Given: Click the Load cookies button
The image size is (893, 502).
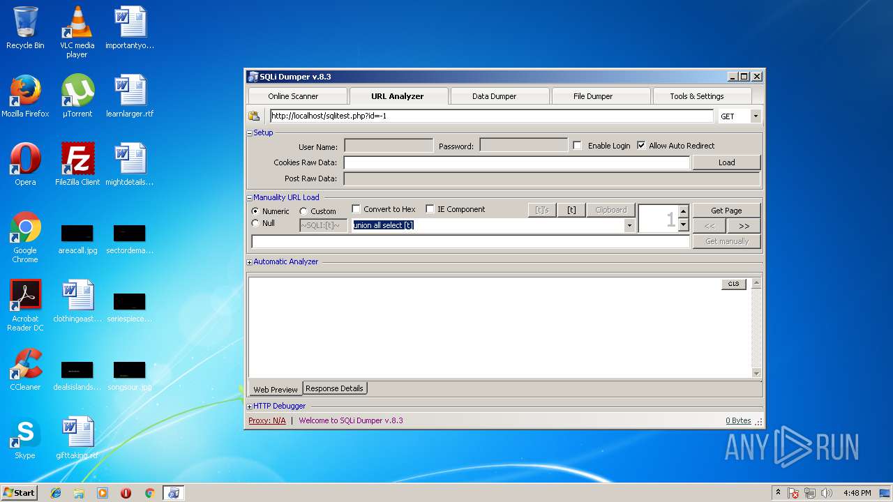Looking at the screenshot, I should pyautogui.click(x=726, y=162).
